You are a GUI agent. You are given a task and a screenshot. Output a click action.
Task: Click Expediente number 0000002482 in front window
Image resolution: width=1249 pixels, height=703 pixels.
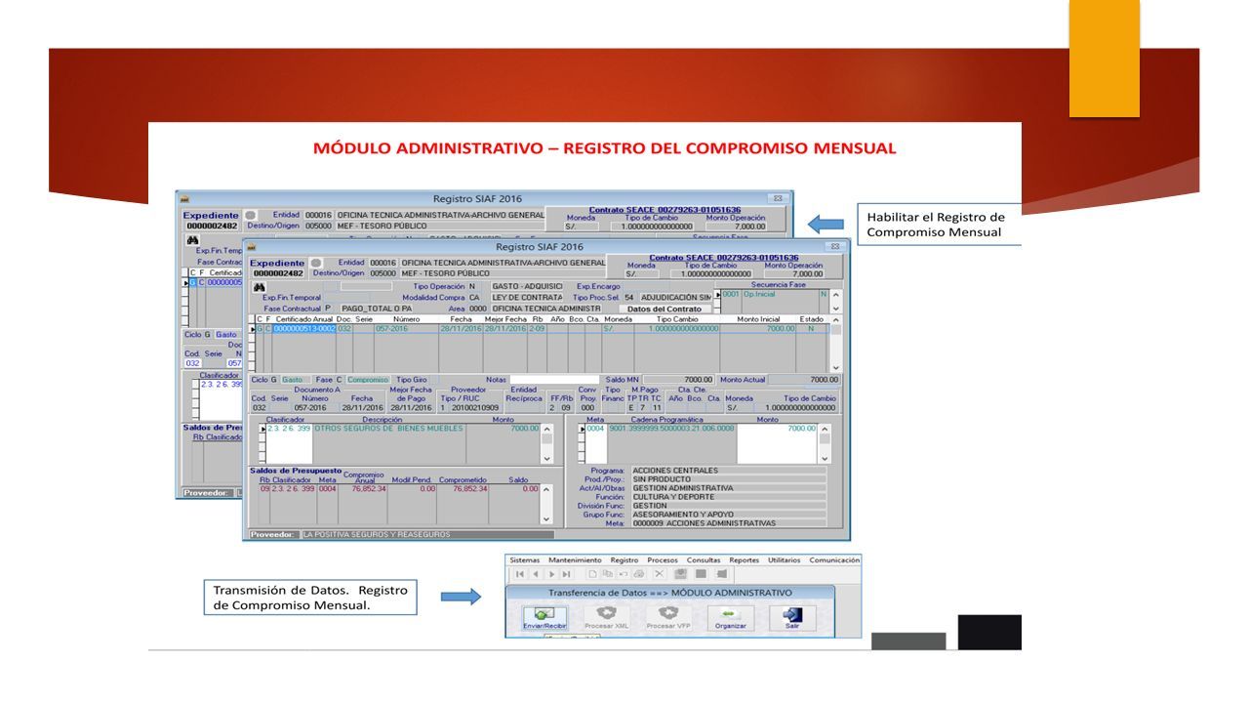point(278,273)
